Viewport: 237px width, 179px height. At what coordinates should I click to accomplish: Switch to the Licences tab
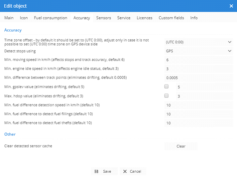coord(144,18)
